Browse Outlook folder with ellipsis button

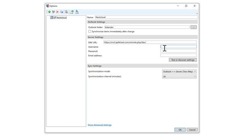[194, 27]
